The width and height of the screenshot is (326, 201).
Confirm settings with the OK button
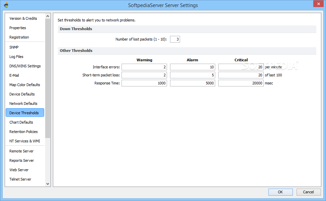280,192
